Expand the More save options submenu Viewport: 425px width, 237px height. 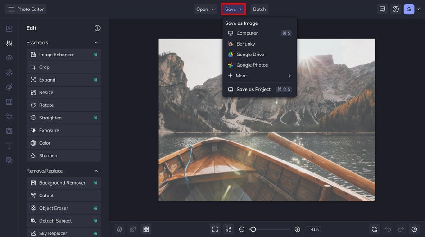click(259, 76)
